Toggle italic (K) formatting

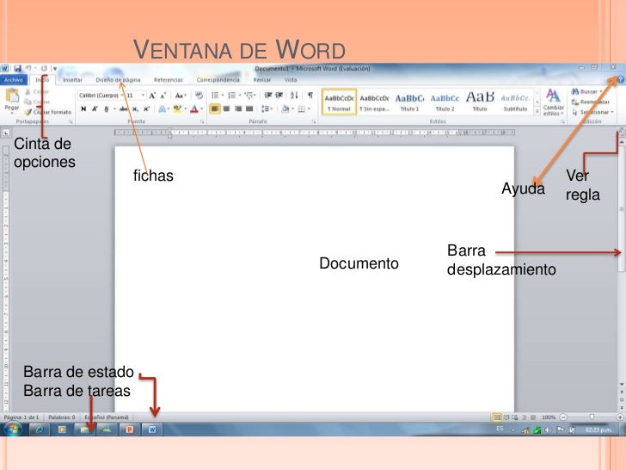[x=95, y=108]
